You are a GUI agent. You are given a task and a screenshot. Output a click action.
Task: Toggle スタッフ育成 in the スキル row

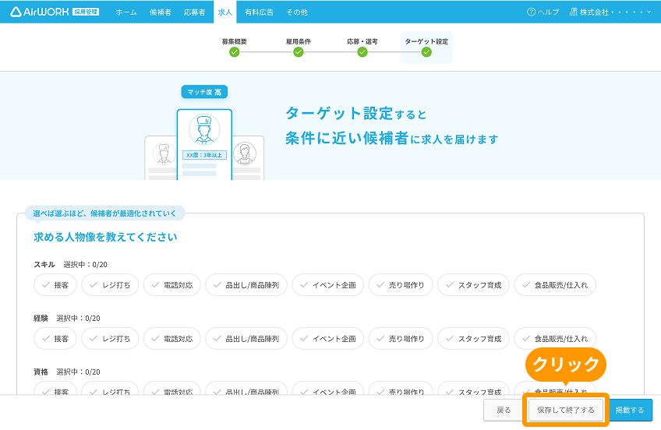click(473, 285)
